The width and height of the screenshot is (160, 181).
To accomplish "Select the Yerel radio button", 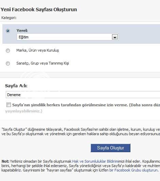I will pos(8,31).
